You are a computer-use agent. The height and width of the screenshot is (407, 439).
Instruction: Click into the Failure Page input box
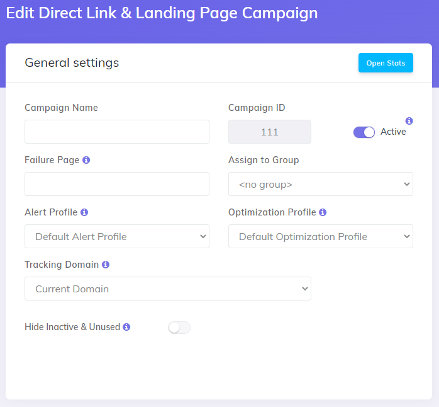click(x=117, y=184)
